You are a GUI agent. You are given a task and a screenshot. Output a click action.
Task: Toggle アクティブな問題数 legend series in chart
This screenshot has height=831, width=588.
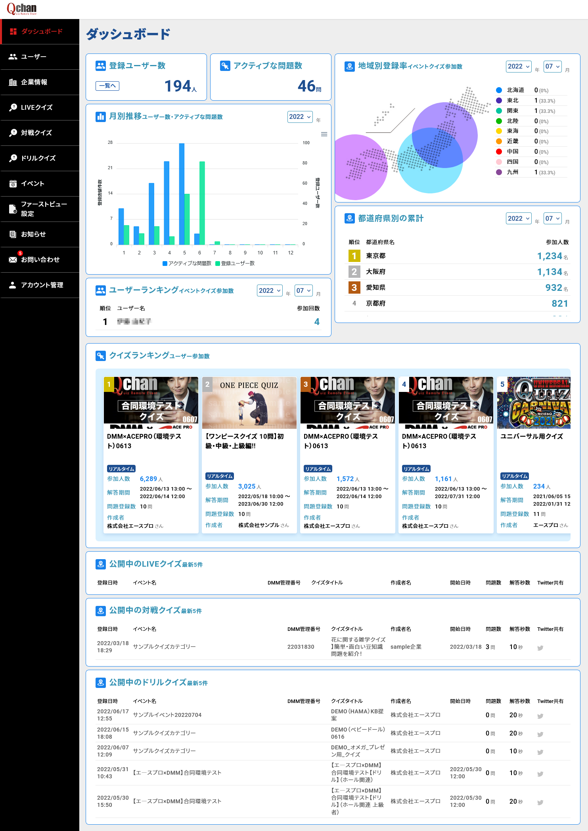[187, 264]
